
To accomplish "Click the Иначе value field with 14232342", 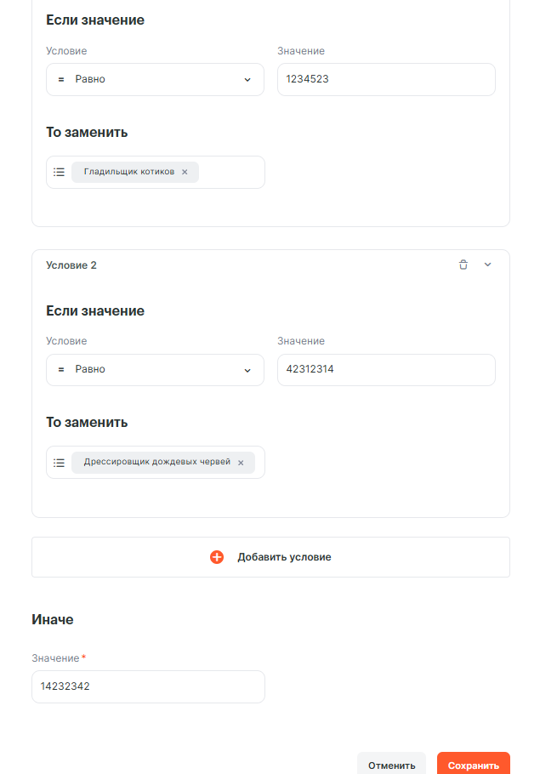I will [x=148, y=686].
